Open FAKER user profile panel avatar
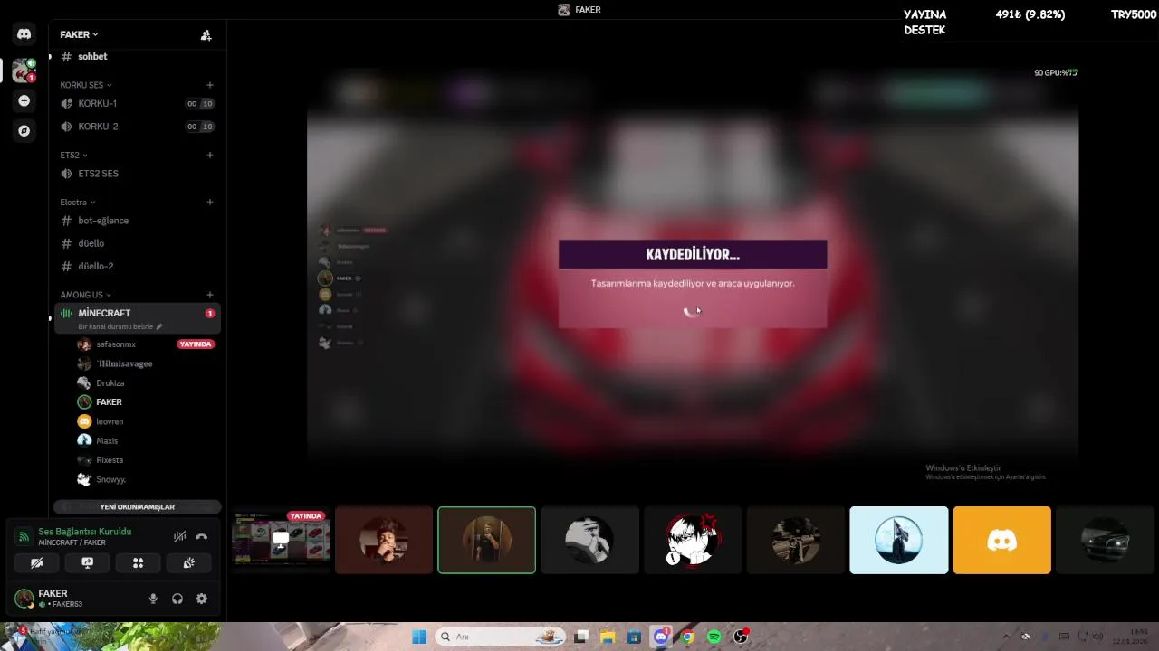Screen dimensions: 1159x651 pyautogui.click(x=24, y=599)
